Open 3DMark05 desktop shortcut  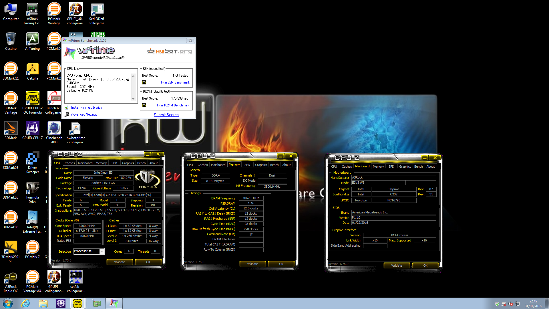[x=11, y=190]
